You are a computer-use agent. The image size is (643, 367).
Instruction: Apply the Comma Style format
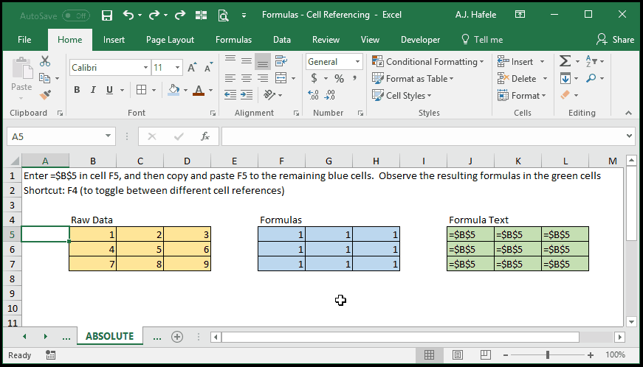(354, 78)
